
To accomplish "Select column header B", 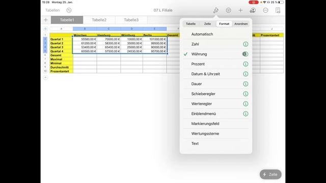I will click(x=85, y=29).
